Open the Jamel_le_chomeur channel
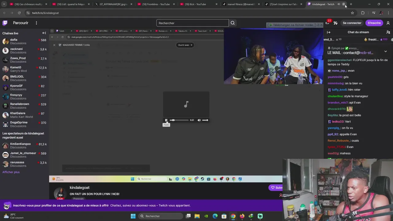Screen dimensions: 393x221 click(24, 155)
